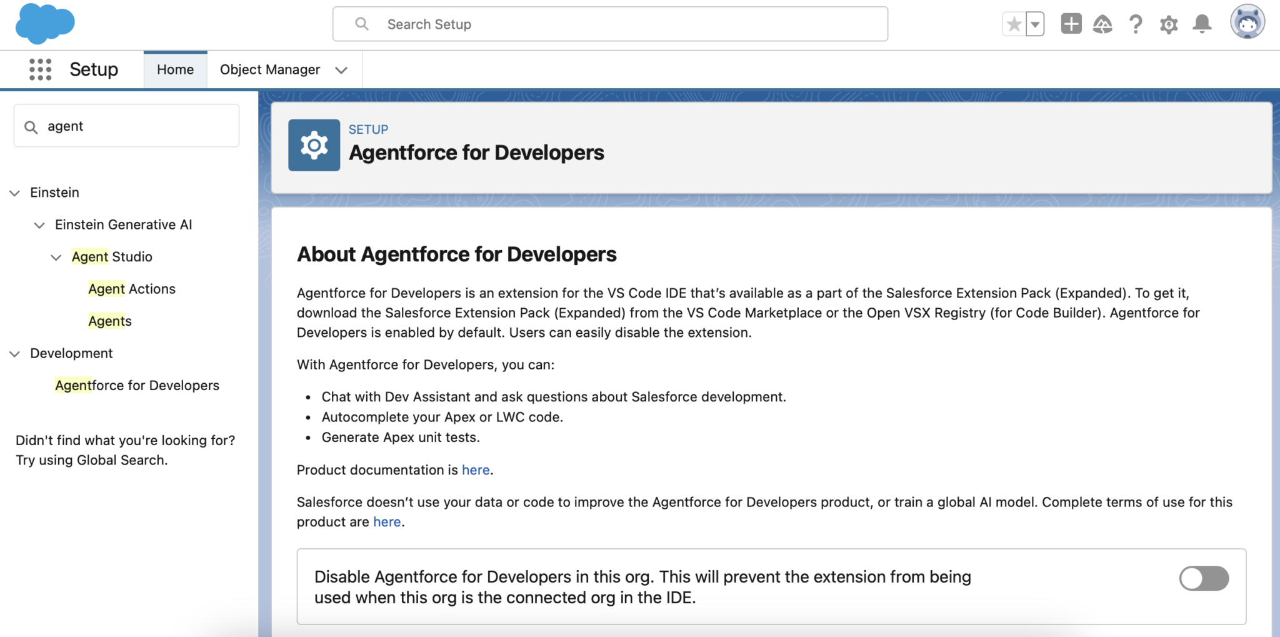Open Salesforce Help with the question mark icon
The width and height of the screenshot is (1280, 637).
point(1136,24)
